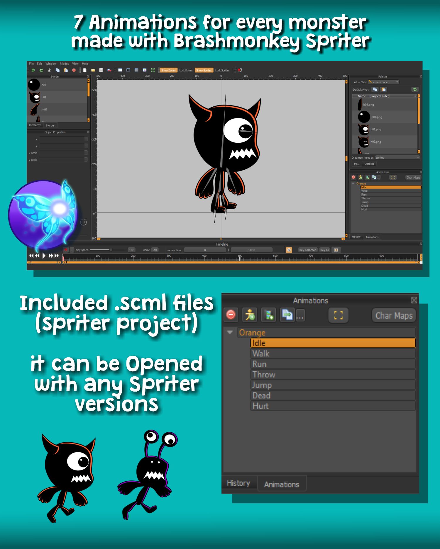Select the Throw animation in enlarged panel
Screen dimensions: 440x549
pos(333,375)
